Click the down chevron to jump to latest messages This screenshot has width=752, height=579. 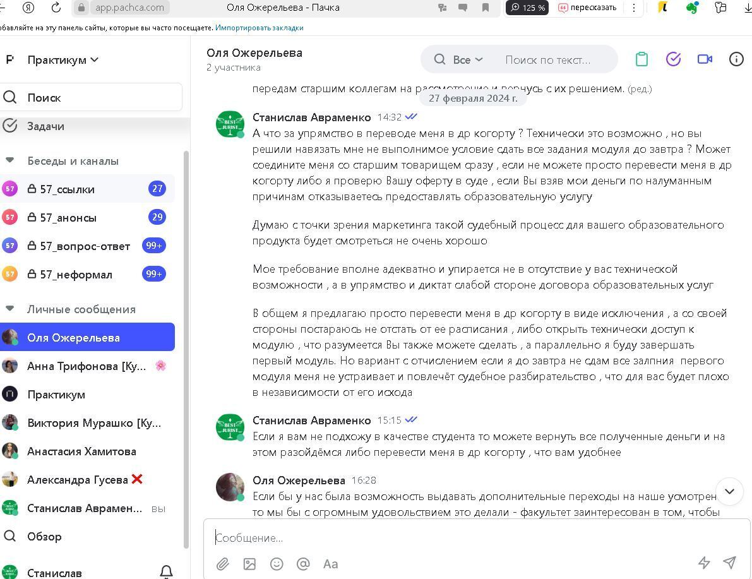[x=729, y=491]
